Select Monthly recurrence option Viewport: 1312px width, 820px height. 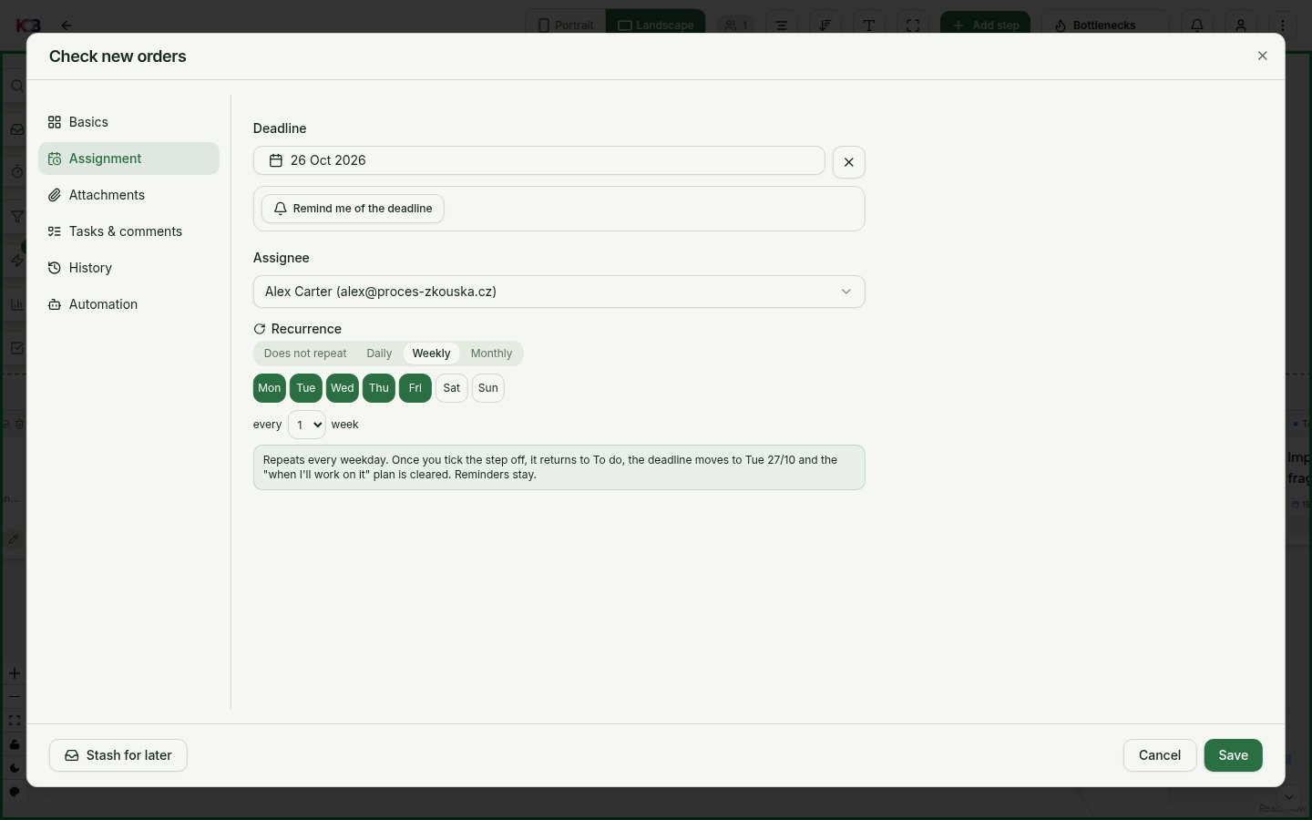[491, 354]
